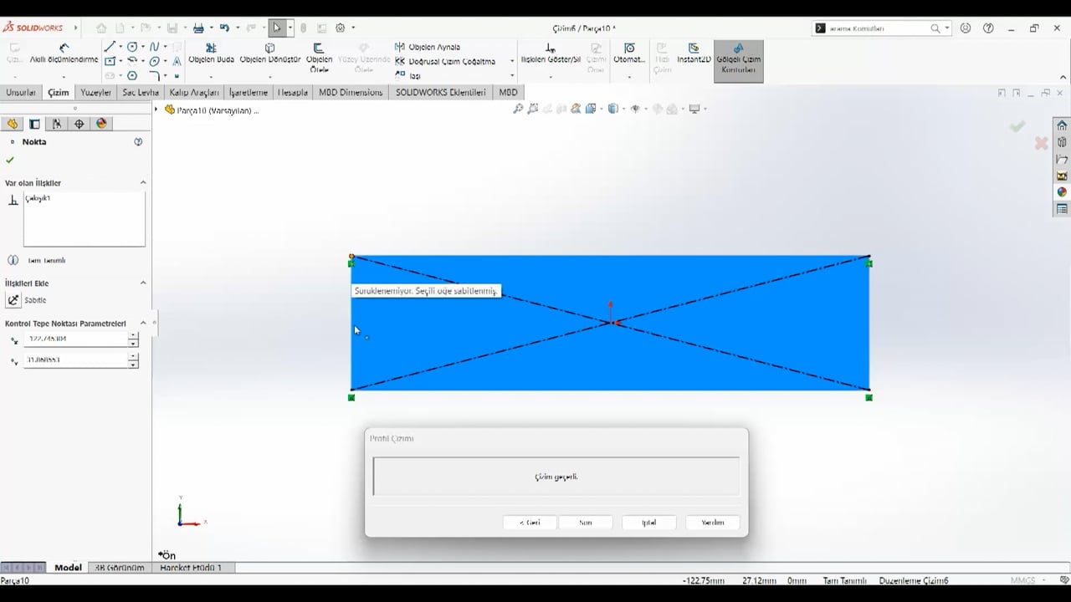Open the DimXpertManager crosshair tab
1071x602 pixels.
click(79, 124)
